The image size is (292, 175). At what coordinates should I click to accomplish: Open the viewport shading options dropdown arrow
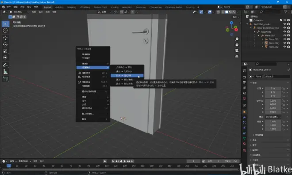(238, 12)
